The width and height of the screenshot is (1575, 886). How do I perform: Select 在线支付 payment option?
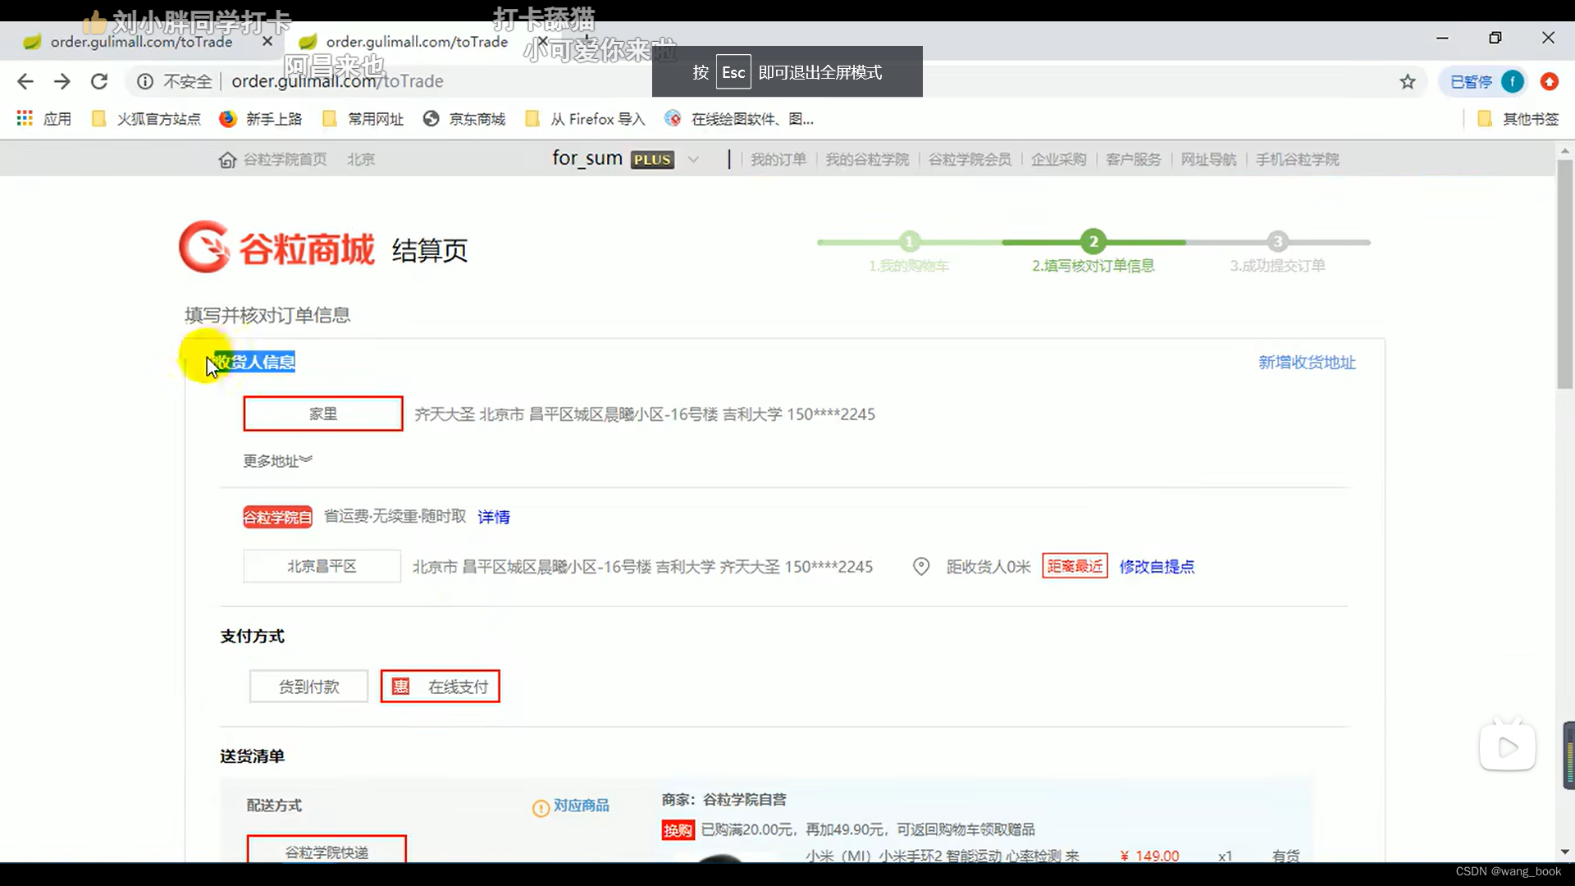click(x=441, y=687)
